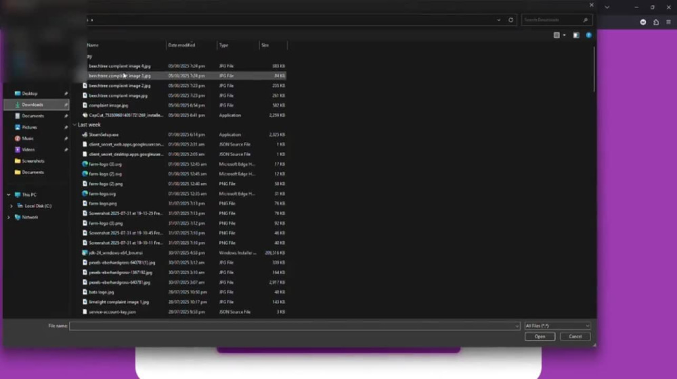Select the CapCut installer file row

[x=183, y=116]
